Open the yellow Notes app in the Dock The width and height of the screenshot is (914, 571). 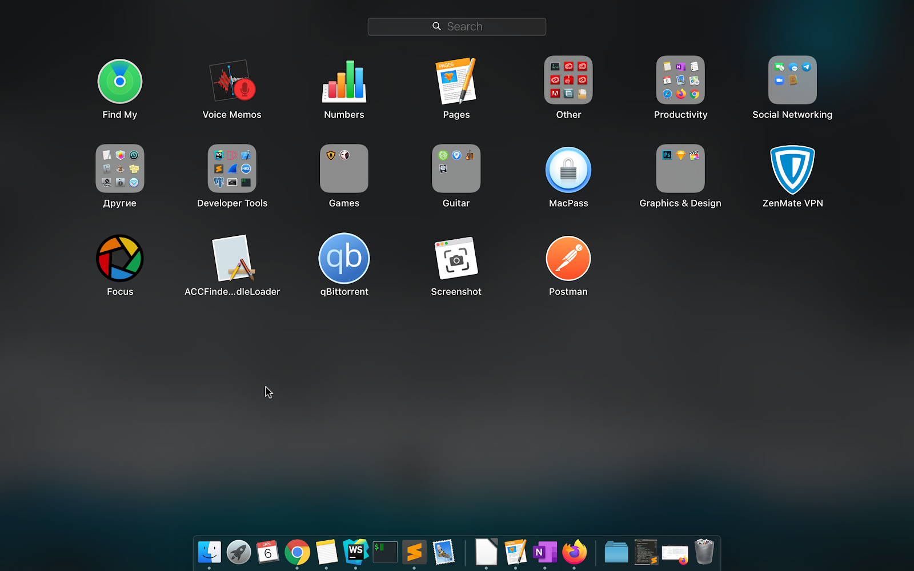click(x=327, y=553)
